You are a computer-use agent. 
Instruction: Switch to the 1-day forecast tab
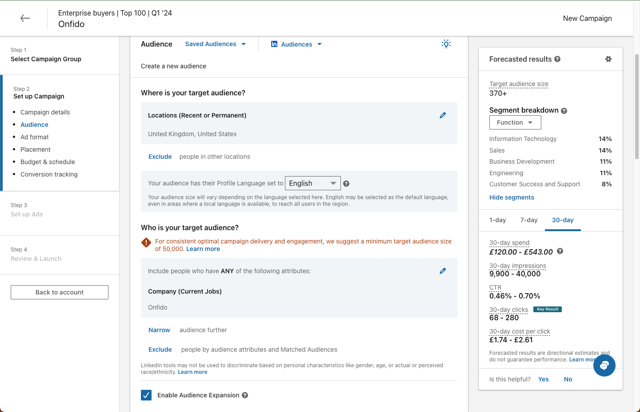[498, 220]
